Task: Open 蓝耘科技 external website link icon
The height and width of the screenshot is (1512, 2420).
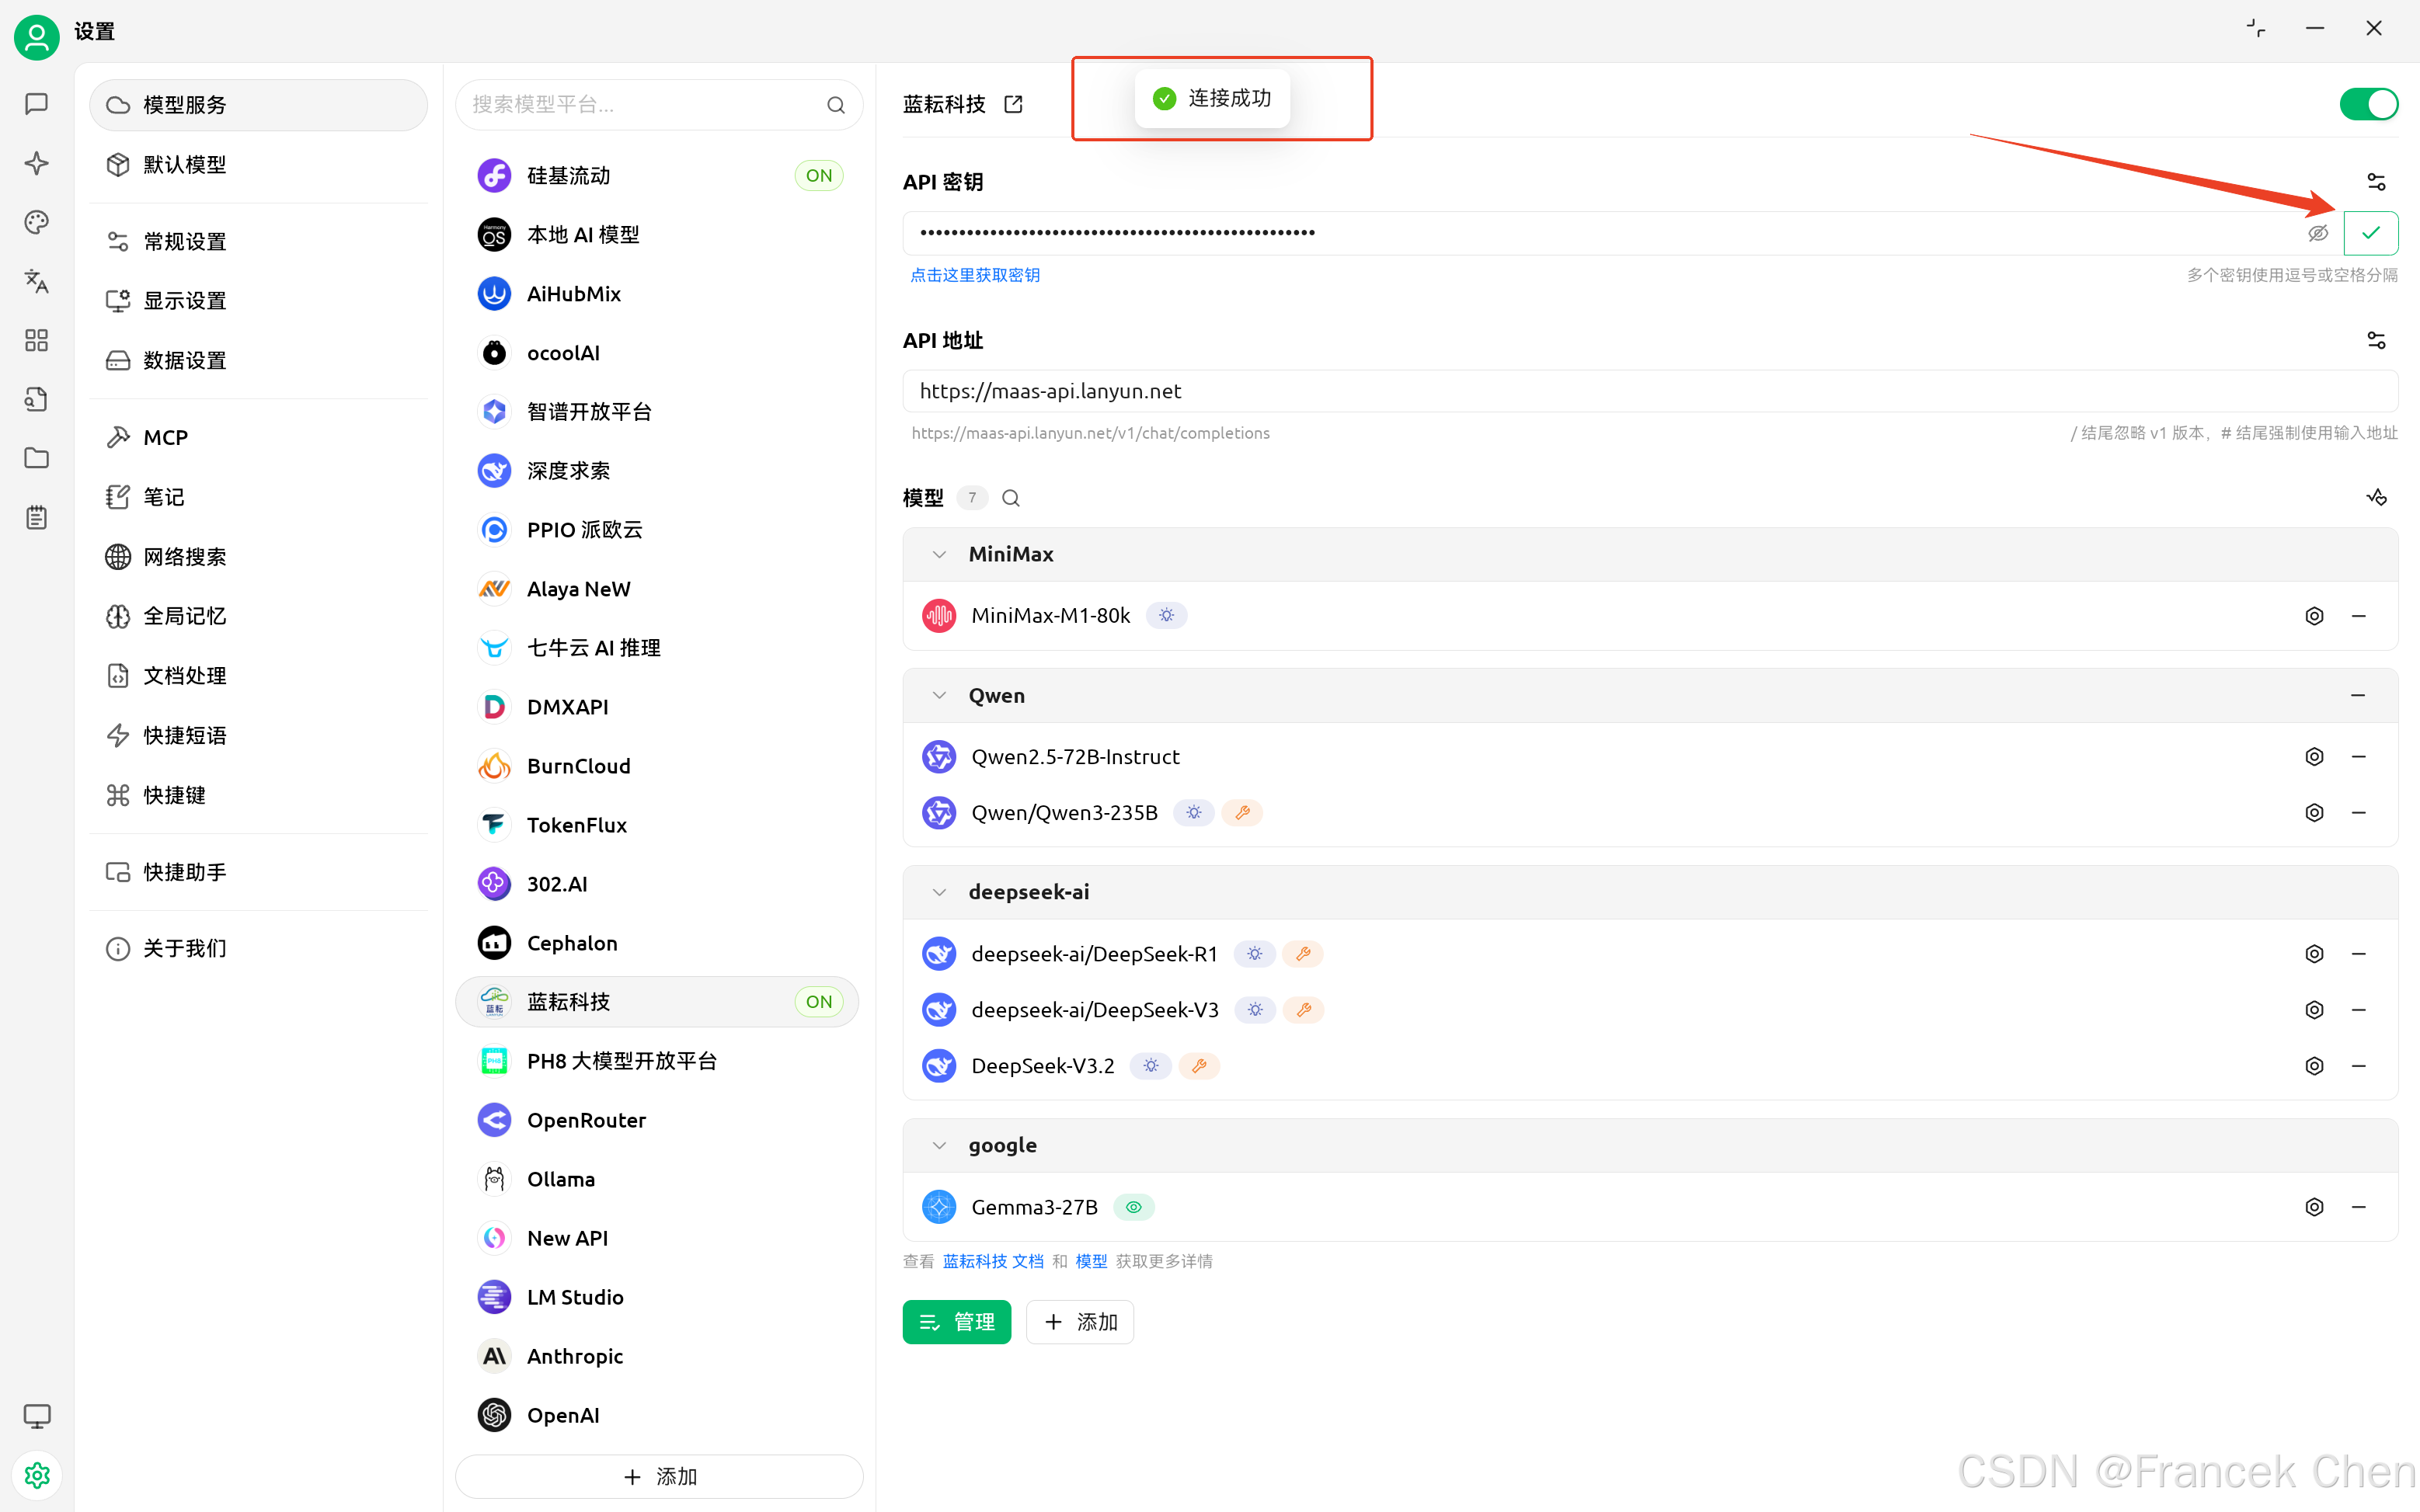Action: click(1013, 104)
